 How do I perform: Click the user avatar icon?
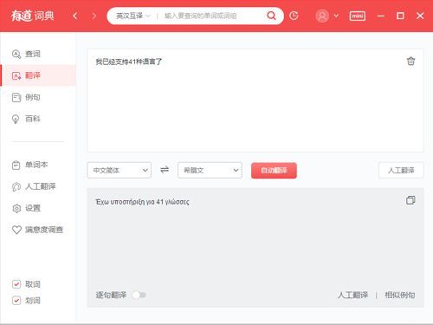(322, 16)
